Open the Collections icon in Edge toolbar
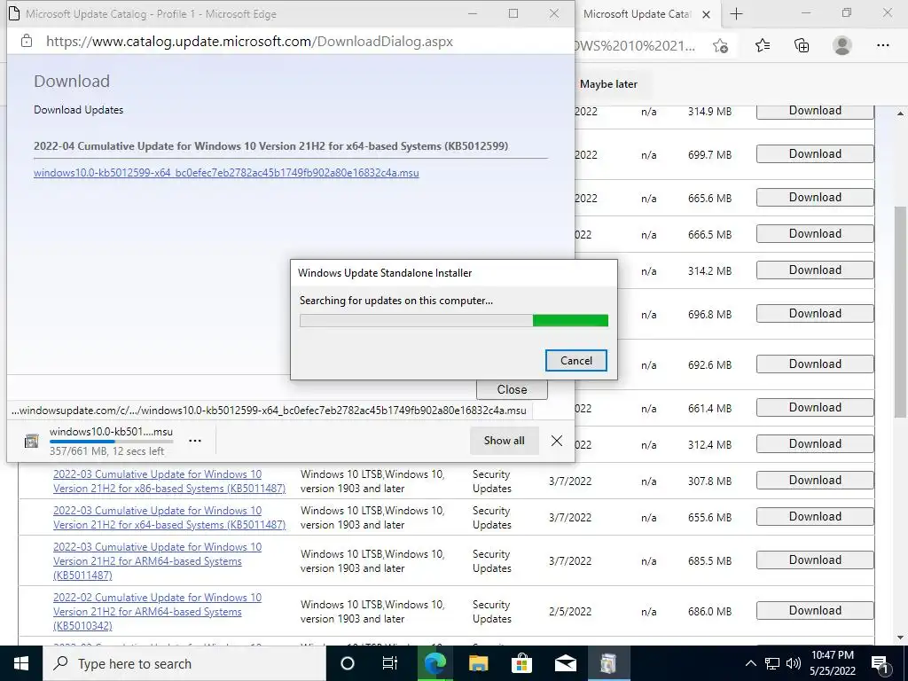Viewport: 908px width, 681px height. (802, 45)
